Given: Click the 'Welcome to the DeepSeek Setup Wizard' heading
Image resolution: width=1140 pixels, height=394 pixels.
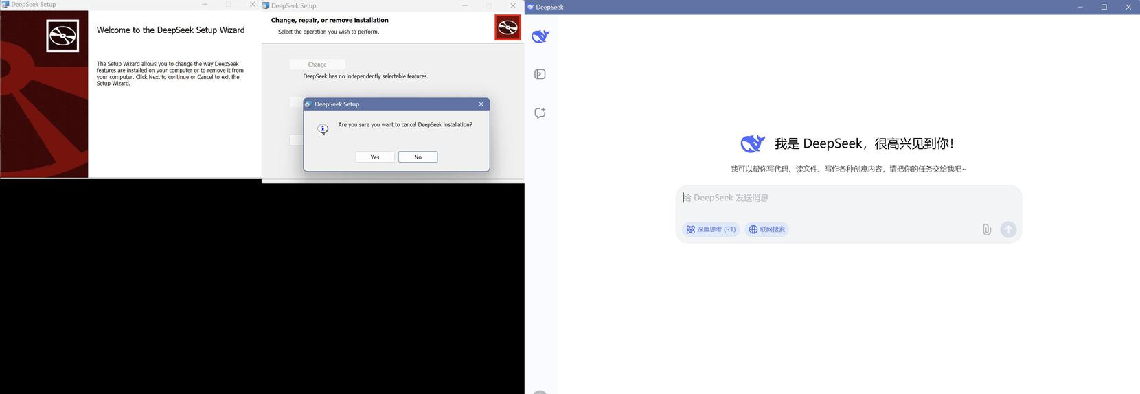Looking at the screenshot, I should (170, 30).
